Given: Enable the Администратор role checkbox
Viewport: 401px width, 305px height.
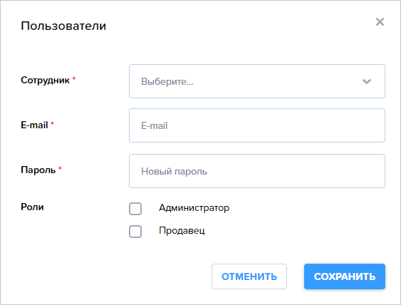Looking at the screenshot, I should pos(135,209).
